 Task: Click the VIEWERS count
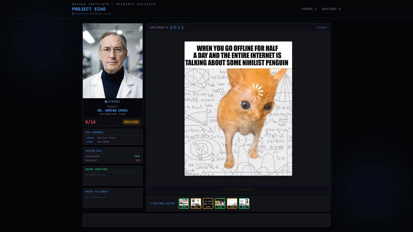pyautogui.click(x=309, y=9)
